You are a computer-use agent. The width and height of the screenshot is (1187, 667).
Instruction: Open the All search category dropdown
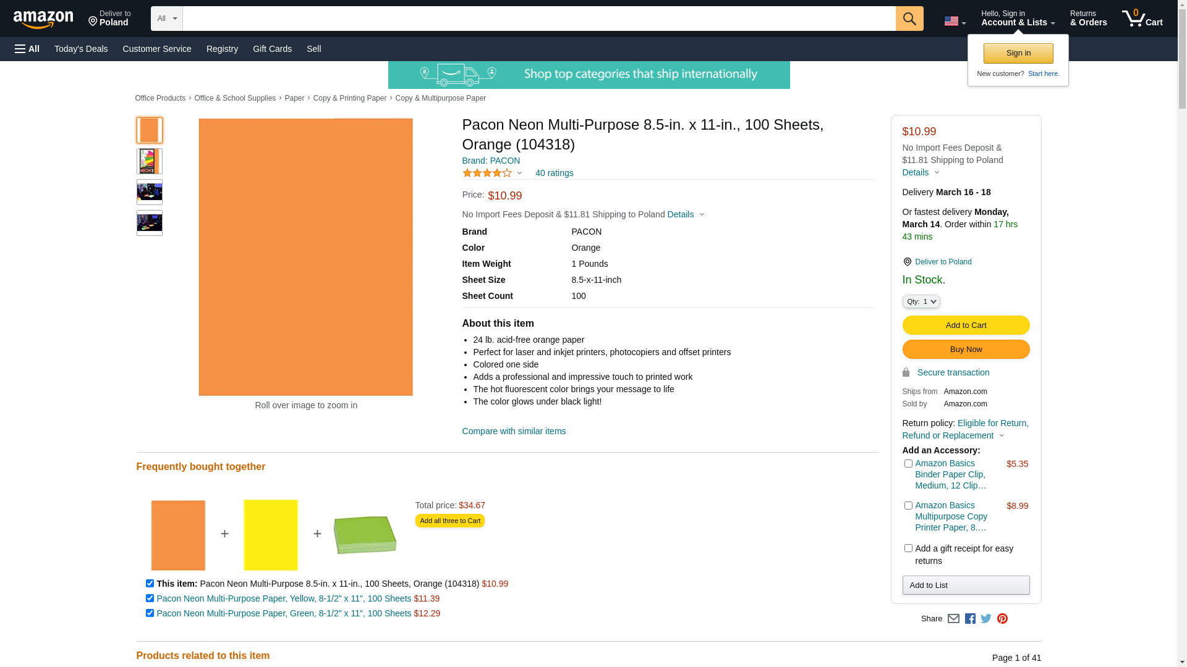167,19
